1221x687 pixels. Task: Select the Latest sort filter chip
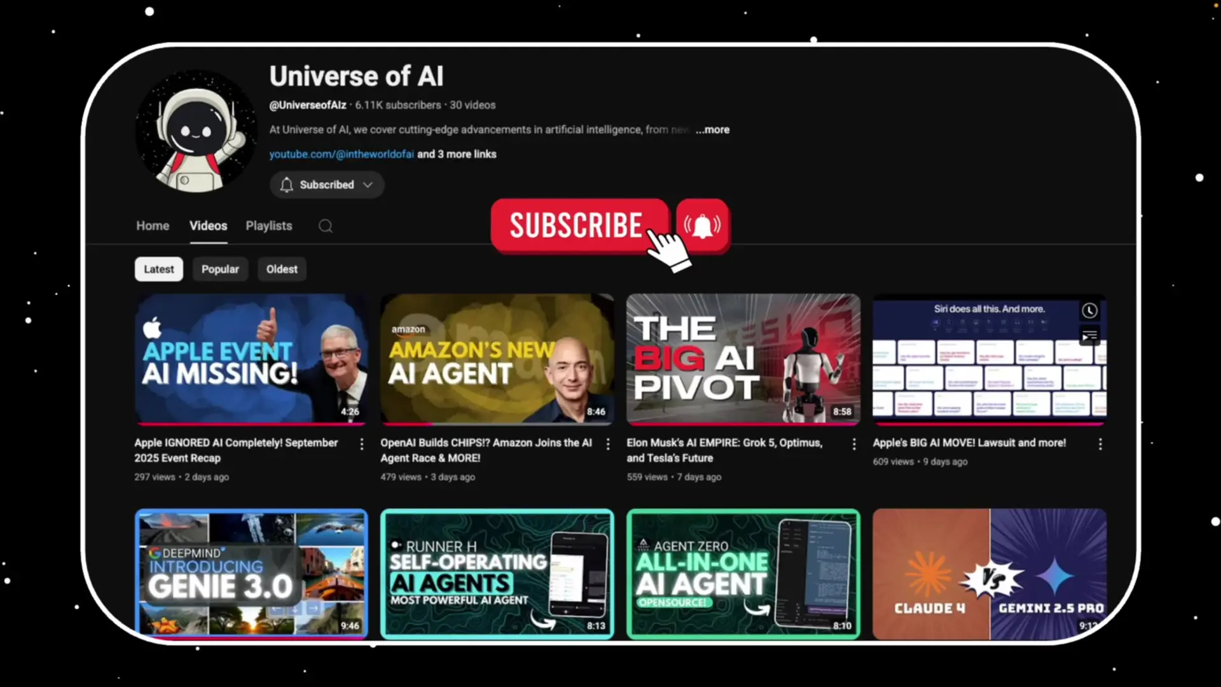point(158,269)
